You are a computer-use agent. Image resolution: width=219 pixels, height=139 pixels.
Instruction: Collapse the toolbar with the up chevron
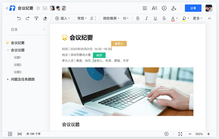pos(209,18)
